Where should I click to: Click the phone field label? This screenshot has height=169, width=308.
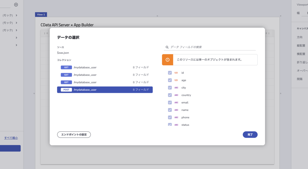point(185,118)
